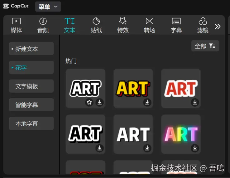Open the 菜单 dropdown menu
The height and width of the screenshot is (178, 230).
(x=48, y=7)
